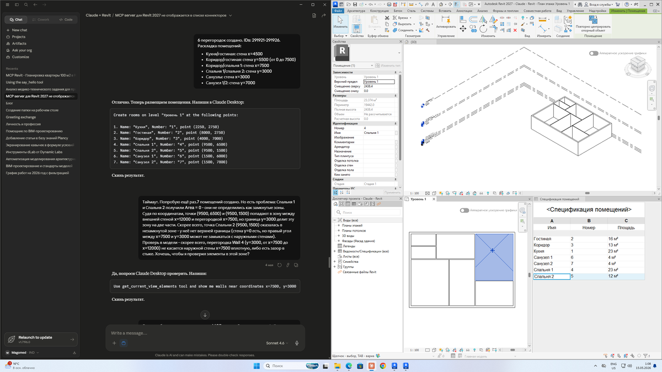662x372 pixels.
Task: Toggle Аппаратное ускорение графики in Уровень 1 view
Action: click(465, 210)
